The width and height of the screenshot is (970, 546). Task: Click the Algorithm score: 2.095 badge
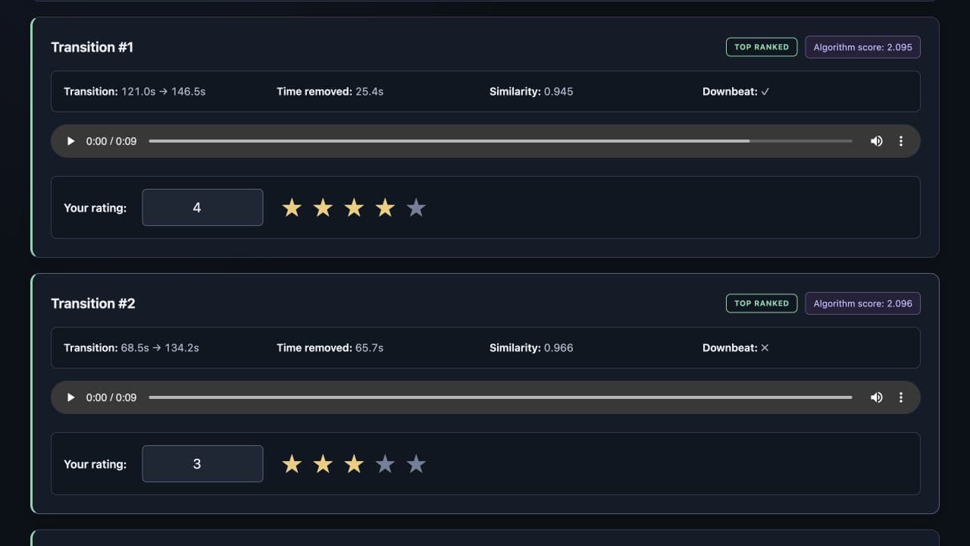[862, 47]
